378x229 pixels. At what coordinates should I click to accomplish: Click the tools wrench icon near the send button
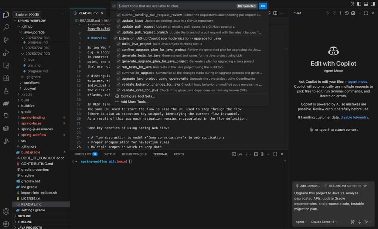point(352,222)
